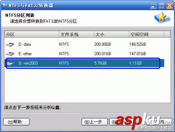Select the G: win2003 partition row
Image resolution: width=175 pixels, height=132 pixels.
[84, 63]
